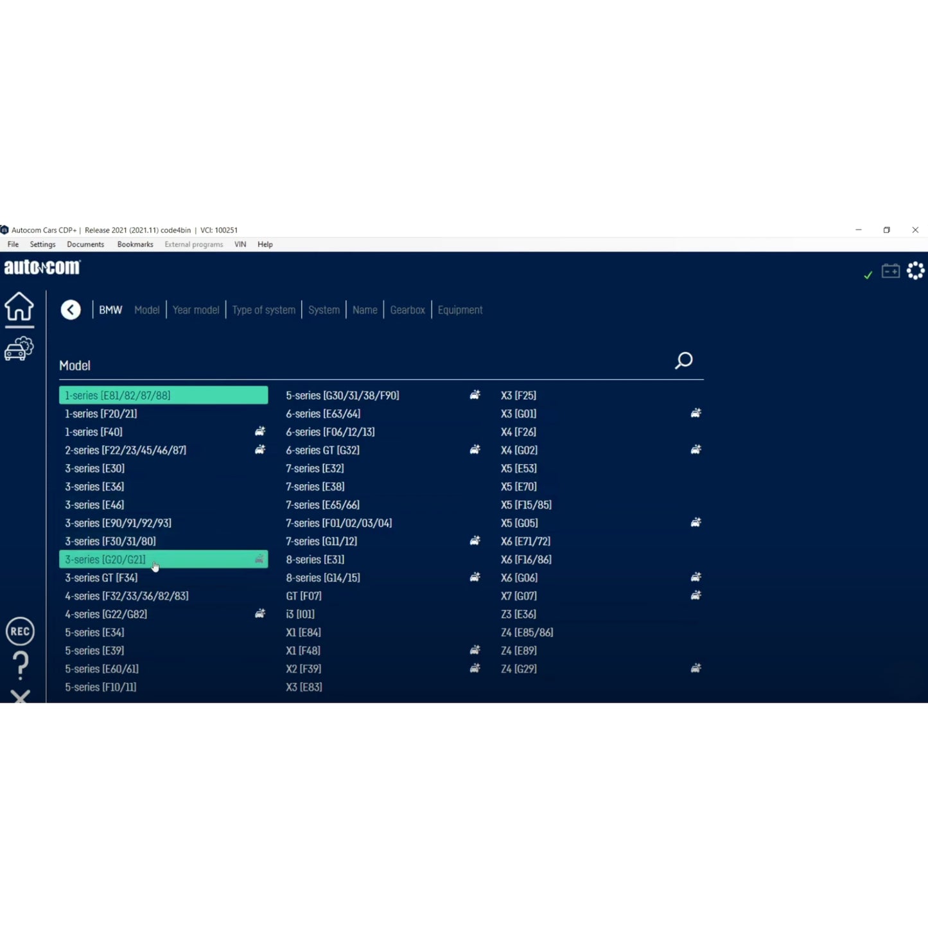Image resolution: width=928 pixels, height=928 pixels.
Task: Click the car icon beside X4 [G02]
Action: point(696,450)
